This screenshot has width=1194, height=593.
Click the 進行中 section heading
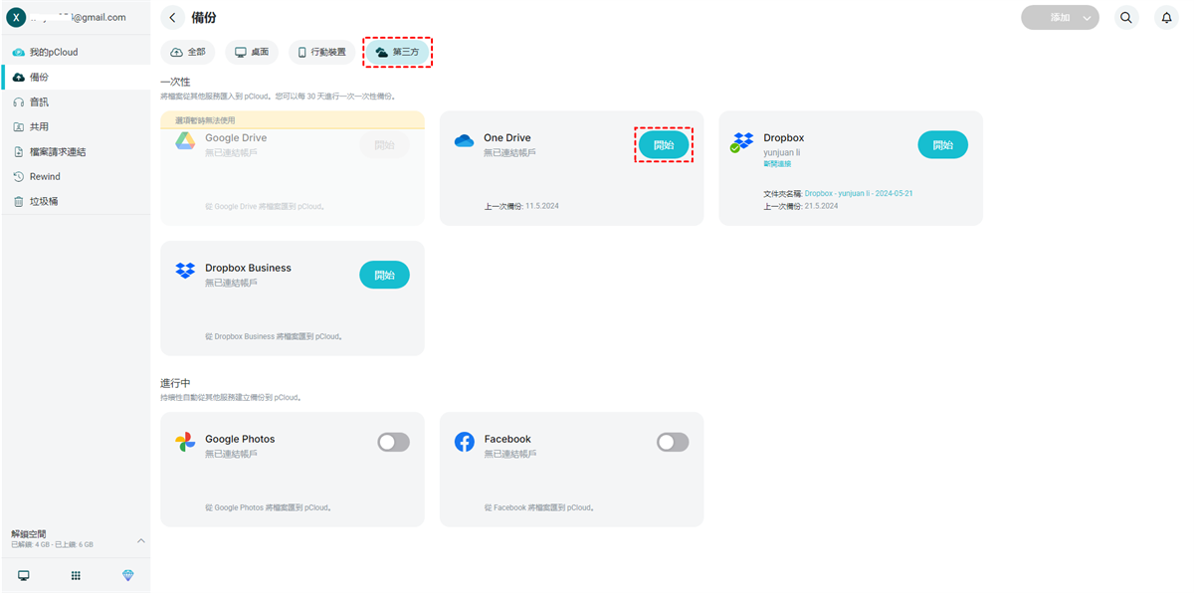click(x=175, y=383)
